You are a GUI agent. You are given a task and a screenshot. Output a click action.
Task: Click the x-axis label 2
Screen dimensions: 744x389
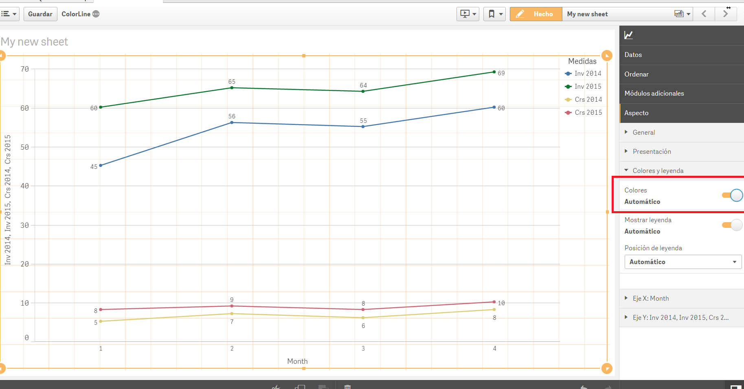pos(232,349)
